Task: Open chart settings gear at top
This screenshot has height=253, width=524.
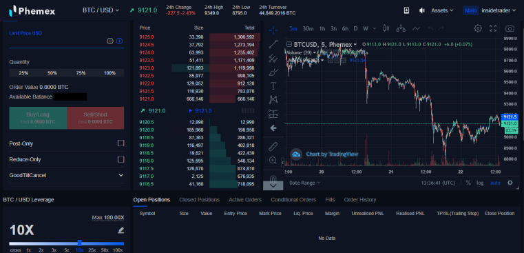Action: coord(478,28)
